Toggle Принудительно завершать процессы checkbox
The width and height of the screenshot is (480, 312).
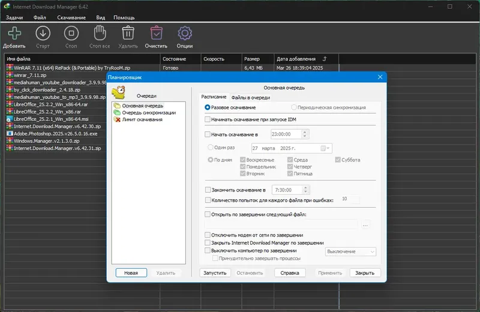215,259
